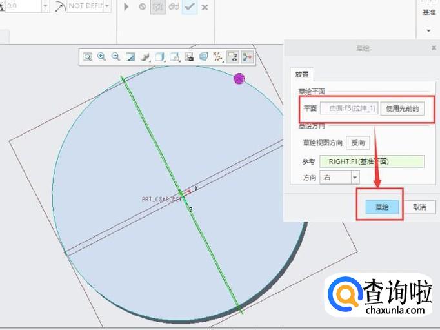This screenshot has width=440, height=330.
Task: Select the 放置 tab
Action: point(302,74)
